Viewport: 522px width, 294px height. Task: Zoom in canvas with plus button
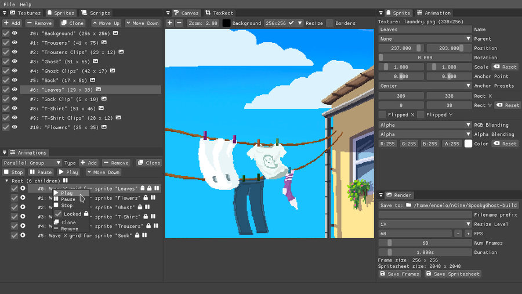[170, 23]
